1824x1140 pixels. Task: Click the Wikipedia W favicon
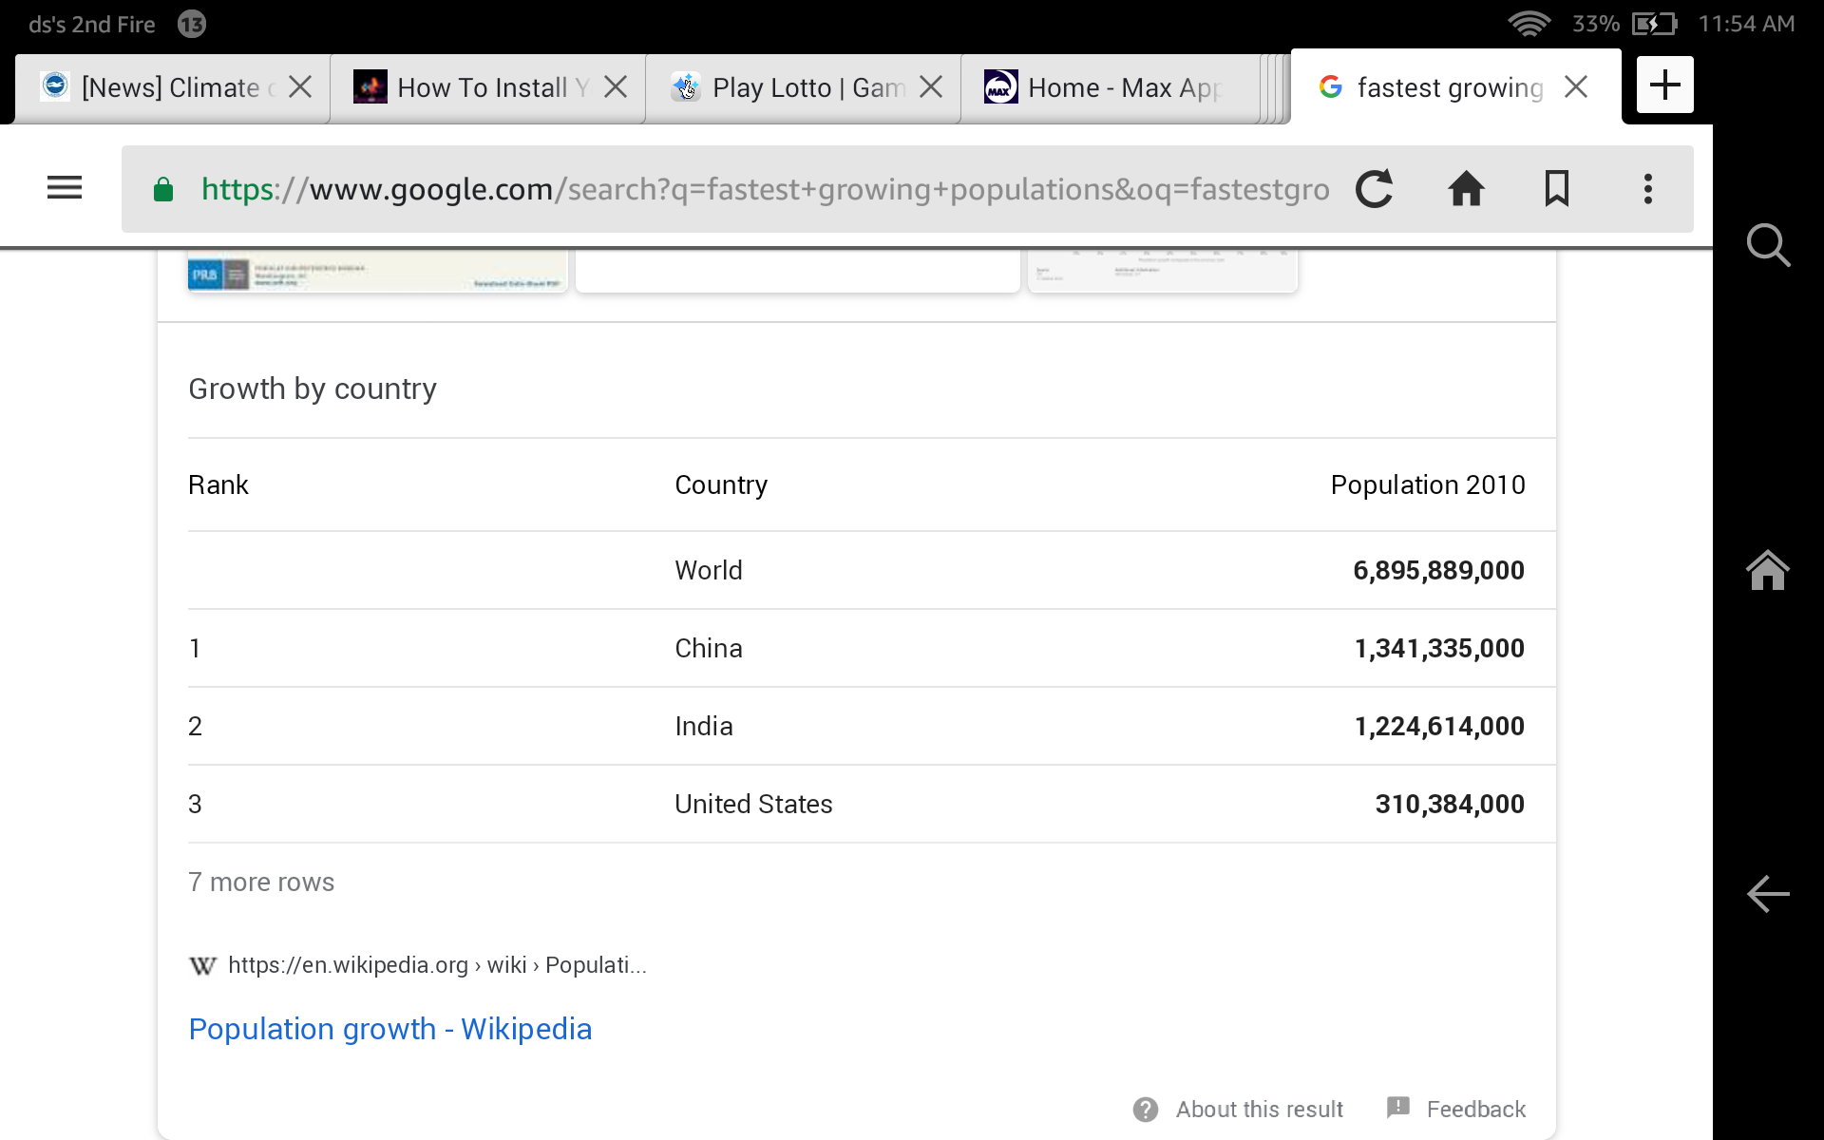202,966
